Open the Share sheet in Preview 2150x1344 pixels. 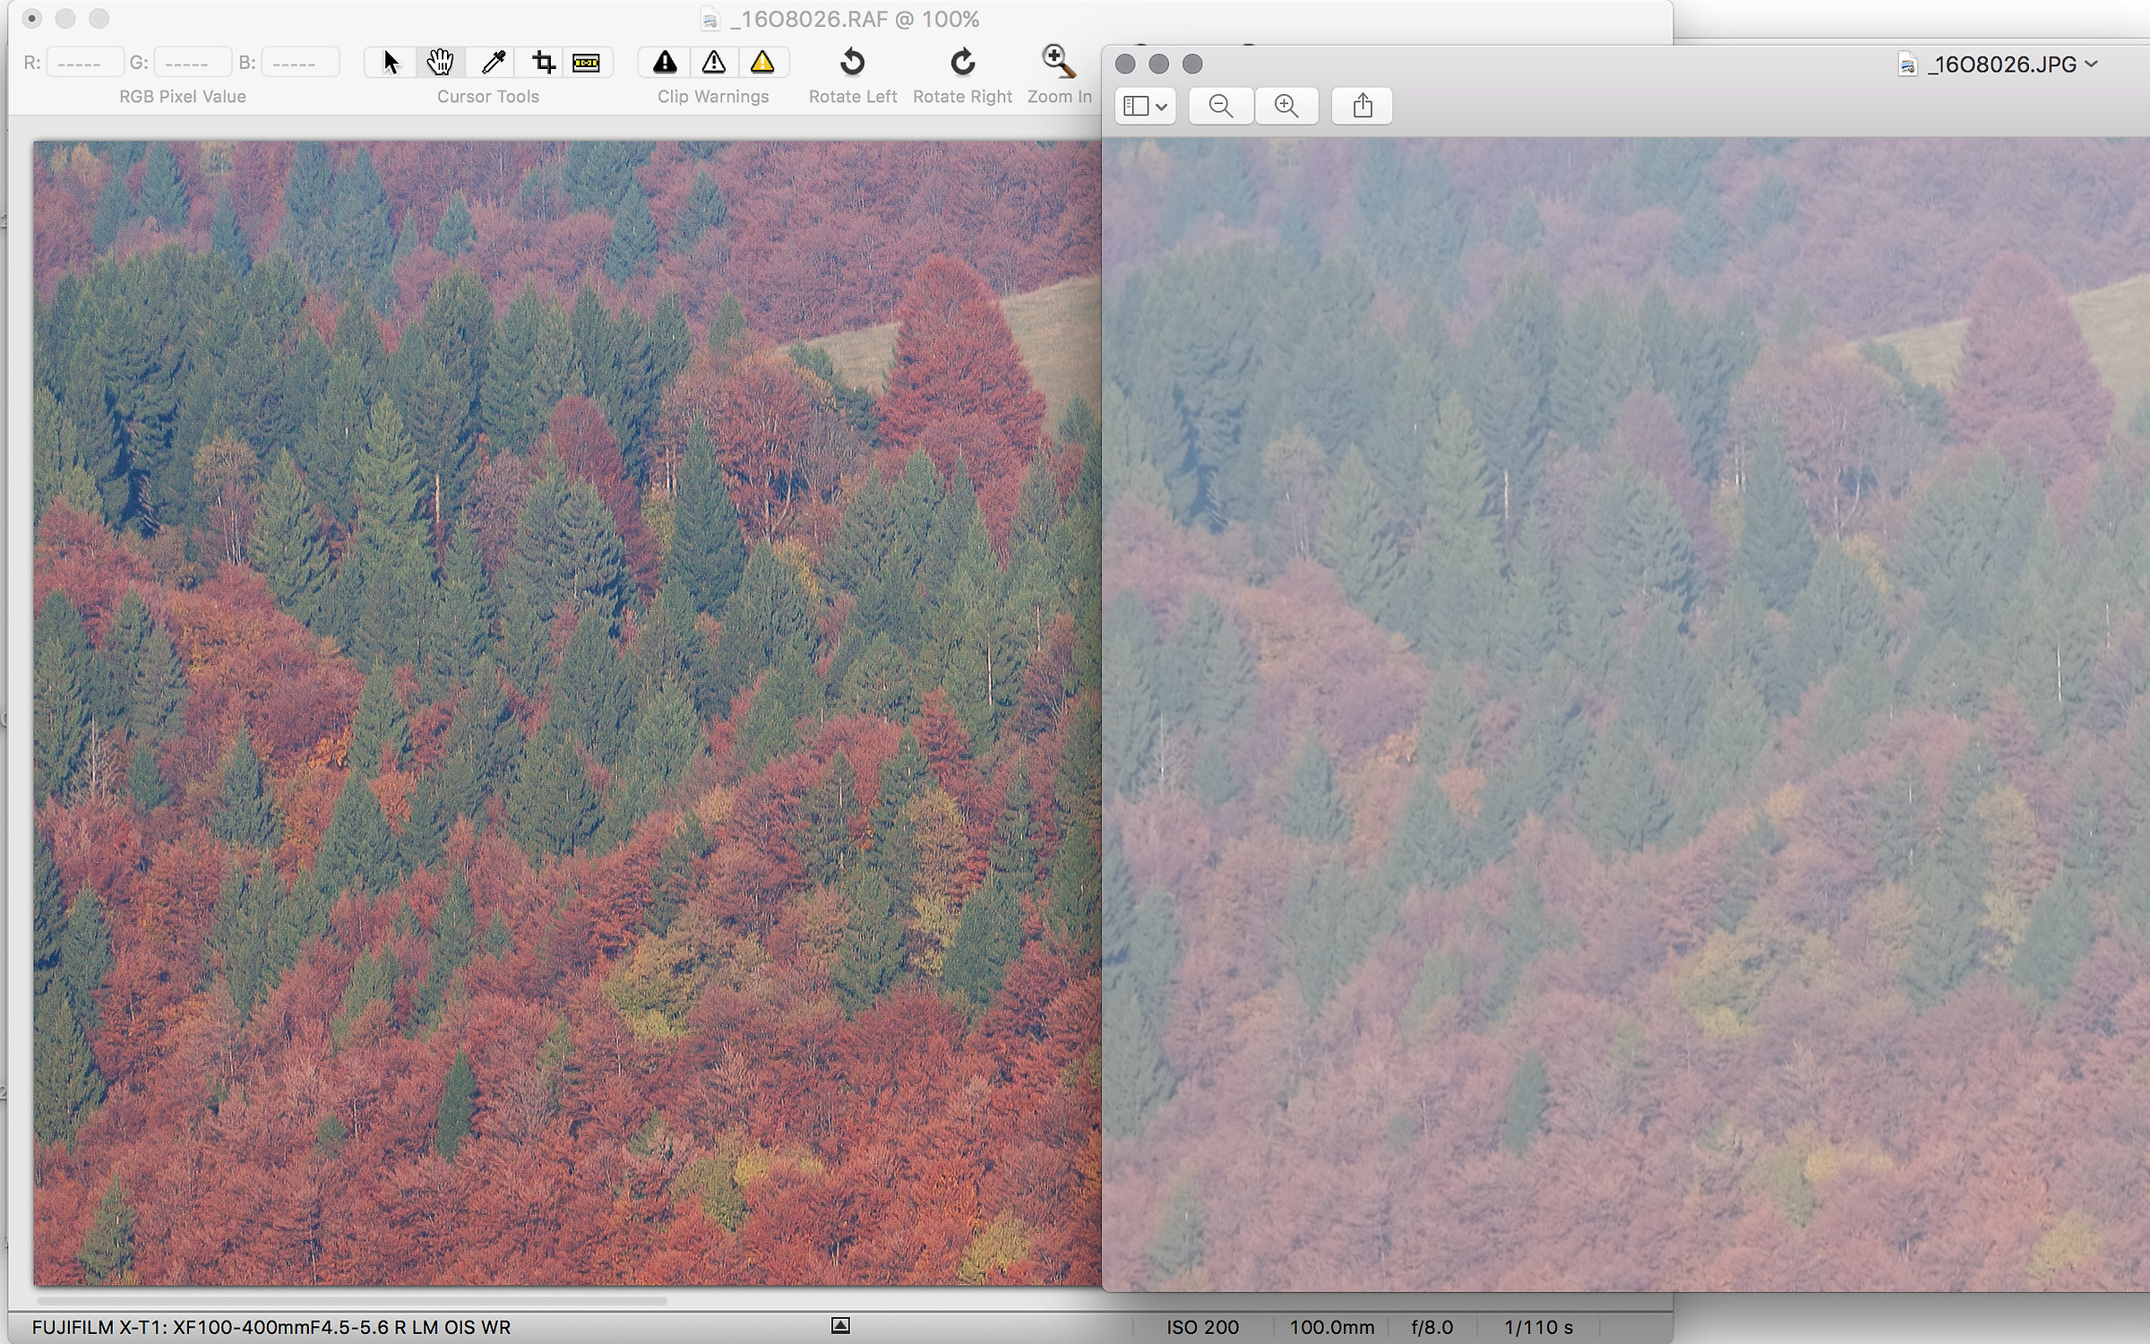(x=1361, y=106)
